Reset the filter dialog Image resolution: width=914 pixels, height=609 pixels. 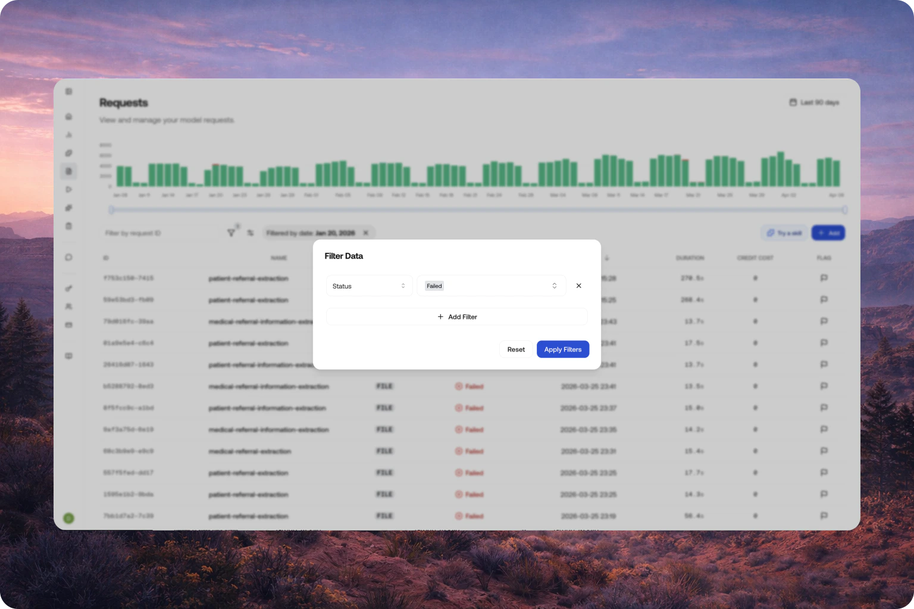pyautogui.click(x=516, y=350)
